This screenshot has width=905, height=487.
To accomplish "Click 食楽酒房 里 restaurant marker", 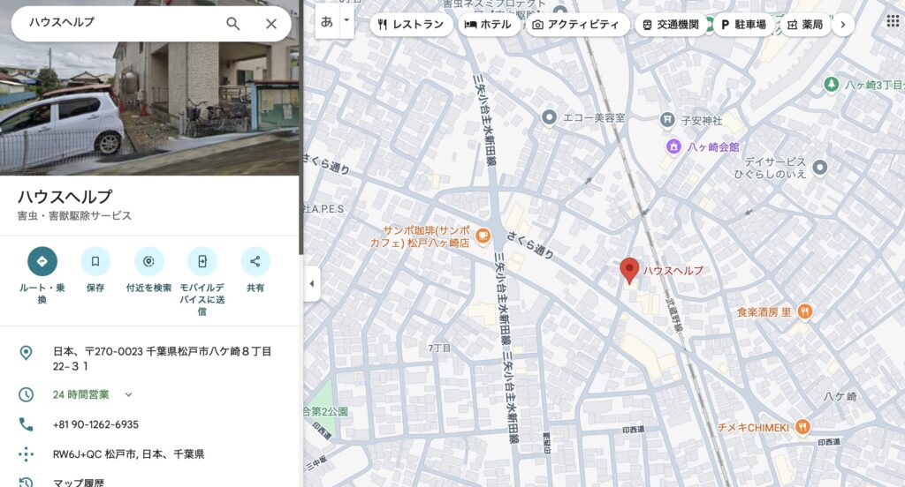I will pos(804,311).
